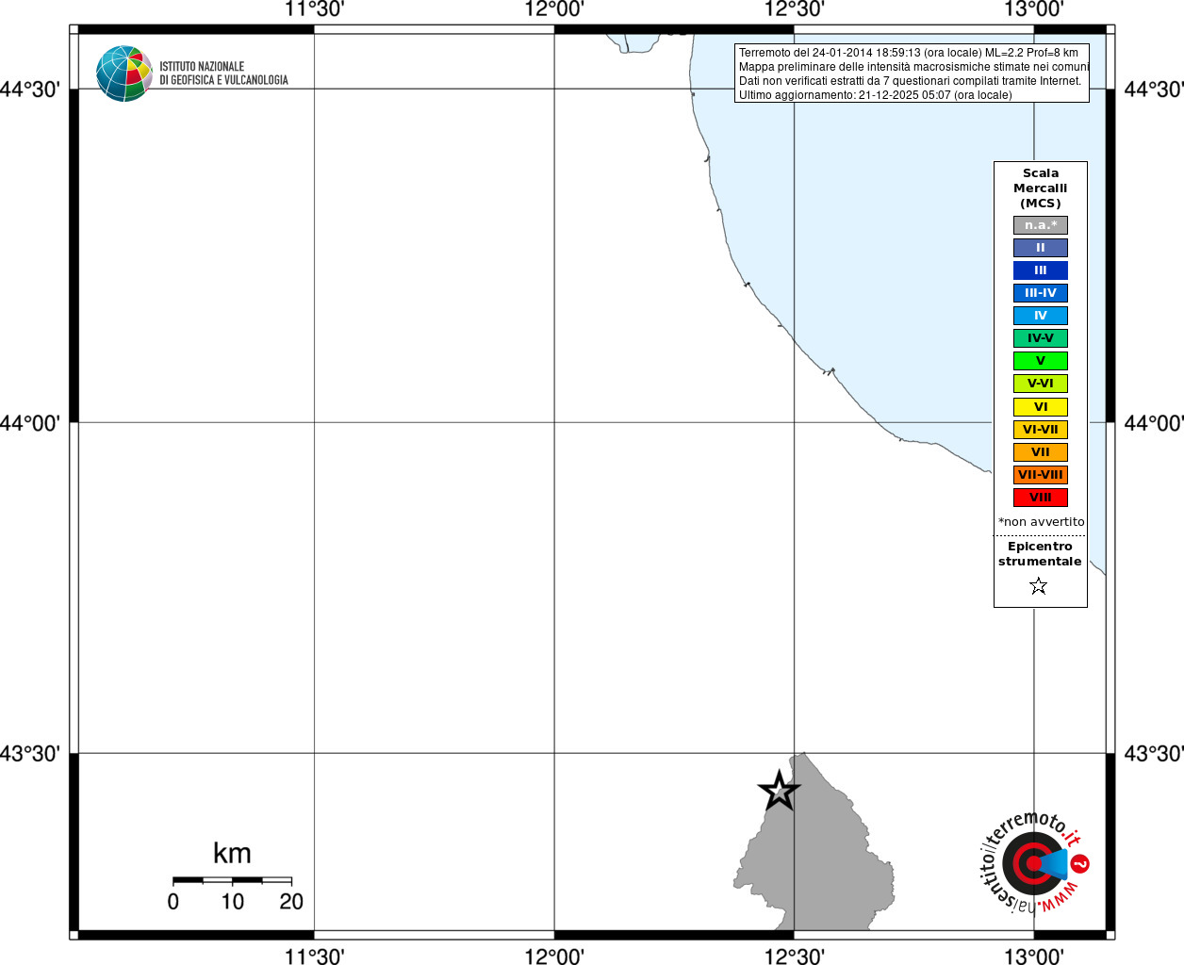The width and height of the screenshot is (1184, 965).
Task: Click the 'Terremoto del 24-01-2014' info line
Action: tap(909, 53)
